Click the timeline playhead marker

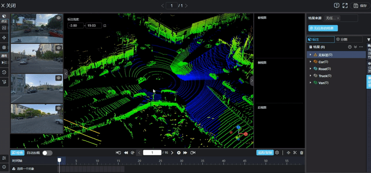[x=59, y=160]
